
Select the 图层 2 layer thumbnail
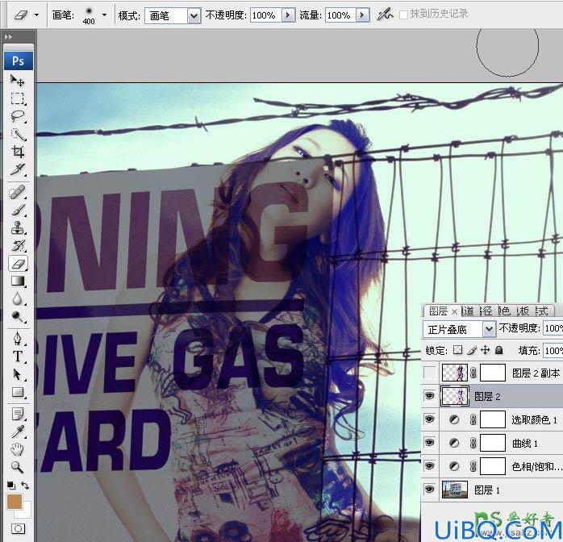(x=455, y=396)
